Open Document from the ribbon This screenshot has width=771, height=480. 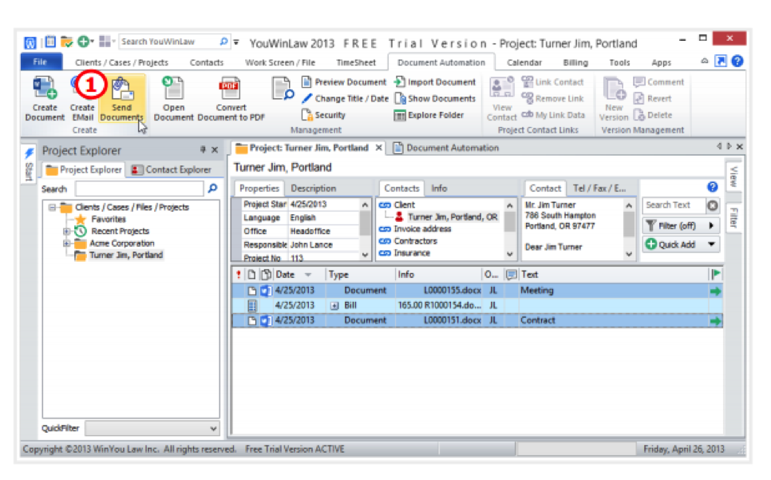173,98
